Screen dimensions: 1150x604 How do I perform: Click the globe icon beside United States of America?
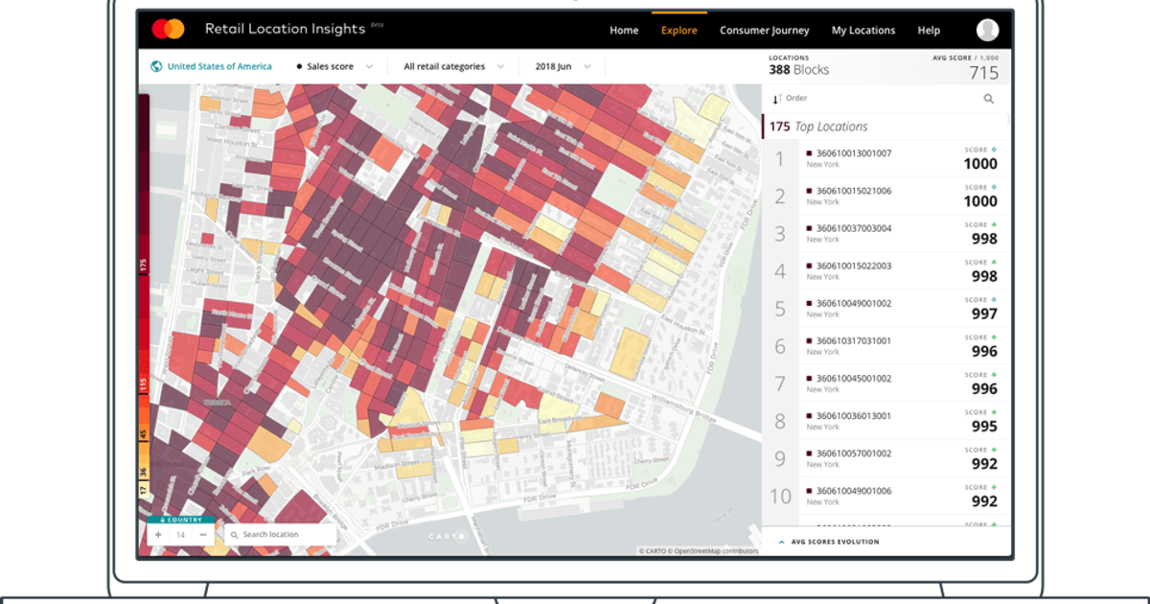pos(156,66)
